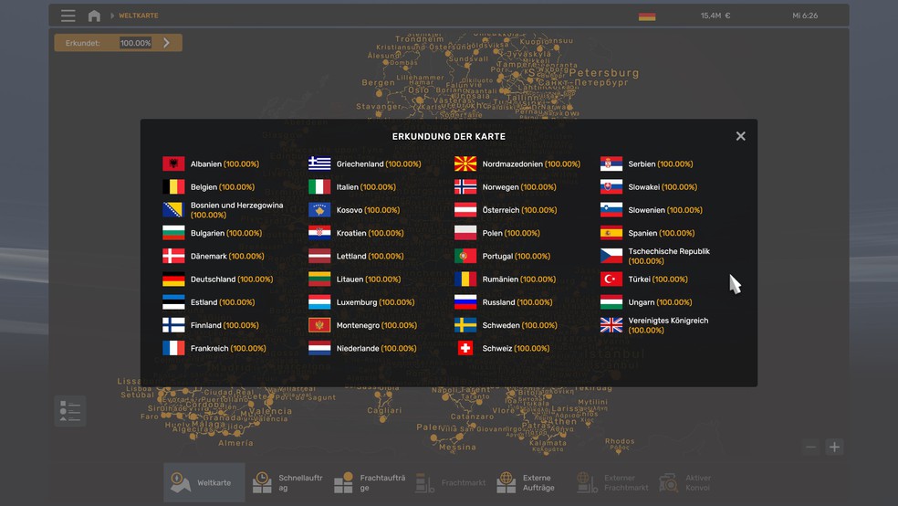Image resolution: width=898 pixels, height=506 pixels.
Task: Select the Frankreich (100.00%) entry
Action: click(214, 348)
